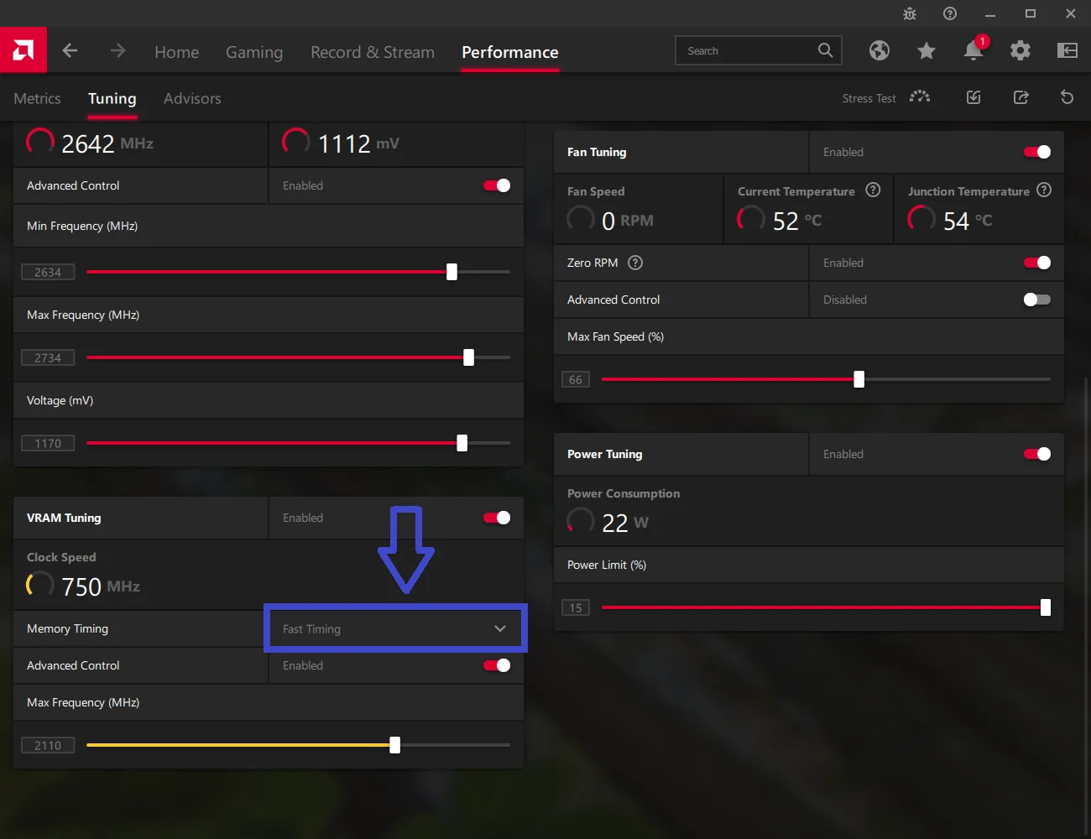The image size is (1091, 839).
Task: Go back with the left arrow
Action: coord(70,51)
